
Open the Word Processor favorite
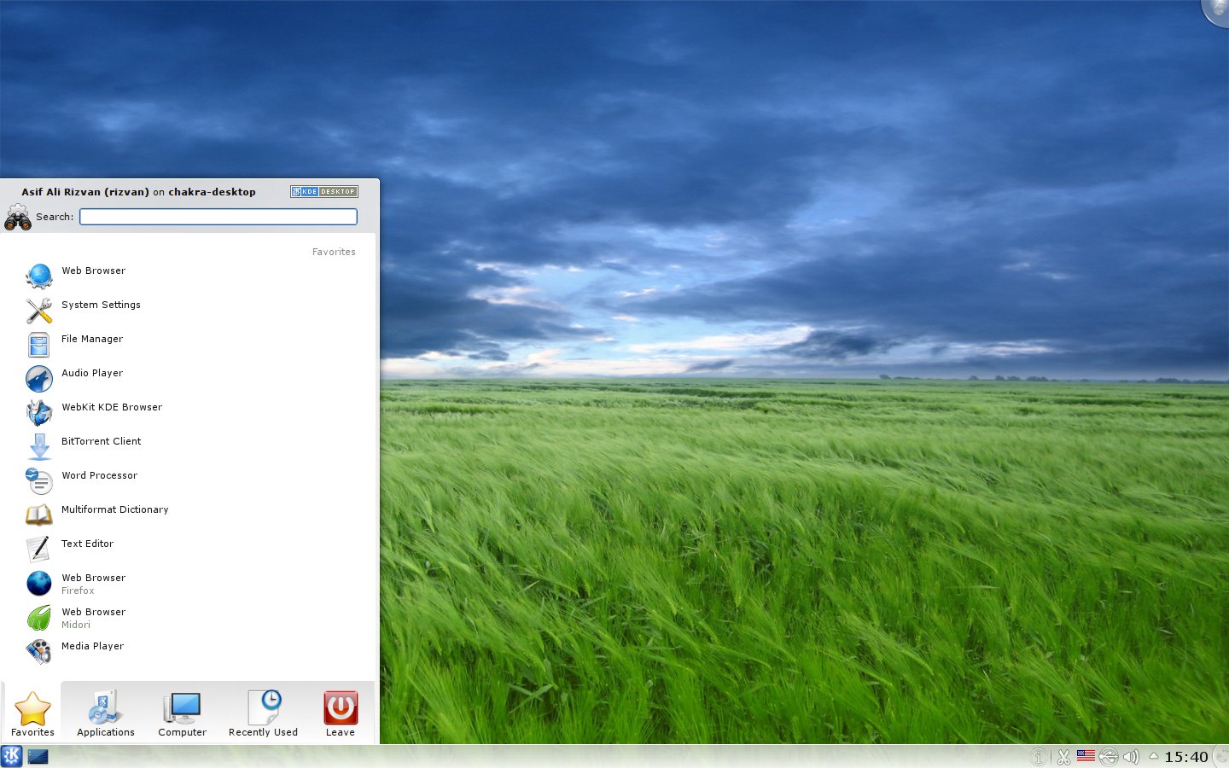click(x=188, y=481)
